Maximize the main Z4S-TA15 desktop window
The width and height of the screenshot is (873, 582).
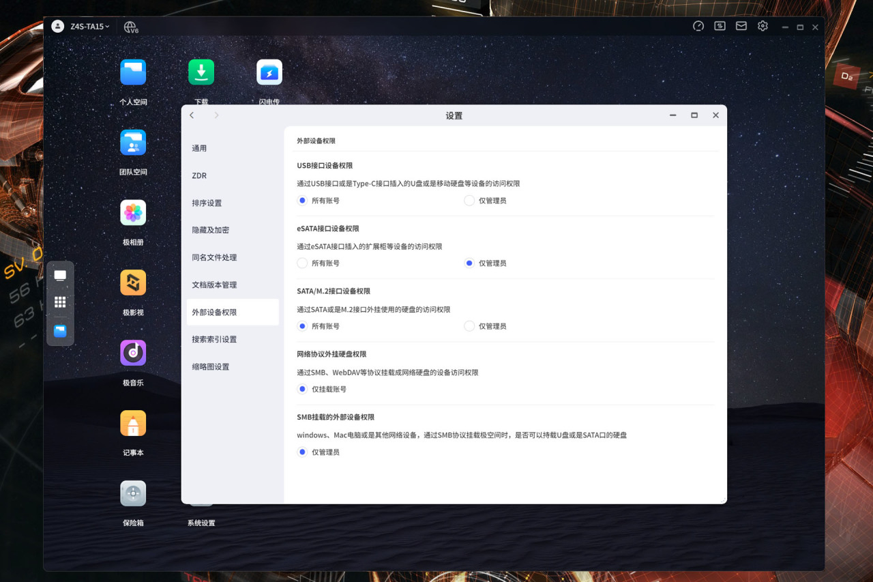(x=800, y=27)
